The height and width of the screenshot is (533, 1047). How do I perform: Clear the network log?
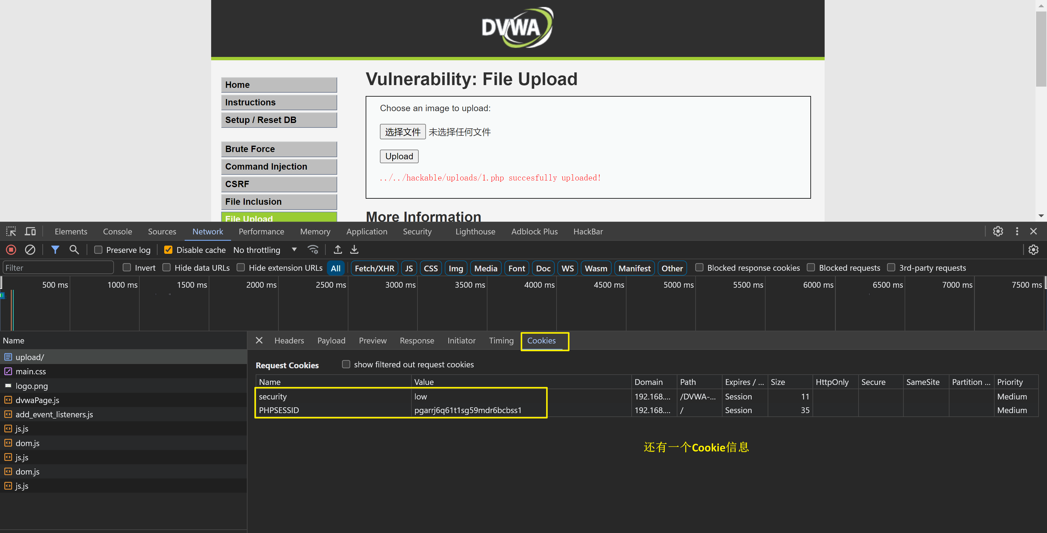click(x=30, y=250)
